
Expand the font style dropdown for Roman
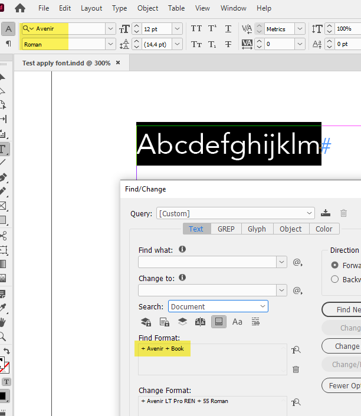tap(110, 44)
